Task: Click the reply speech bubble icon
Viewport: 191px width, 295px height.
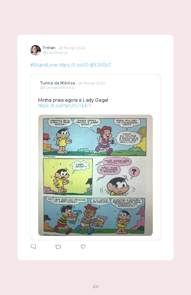Action: click(33, 247)
